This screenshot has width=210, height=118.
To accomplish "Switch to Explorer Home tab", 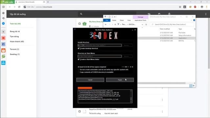I will point(114,20).
